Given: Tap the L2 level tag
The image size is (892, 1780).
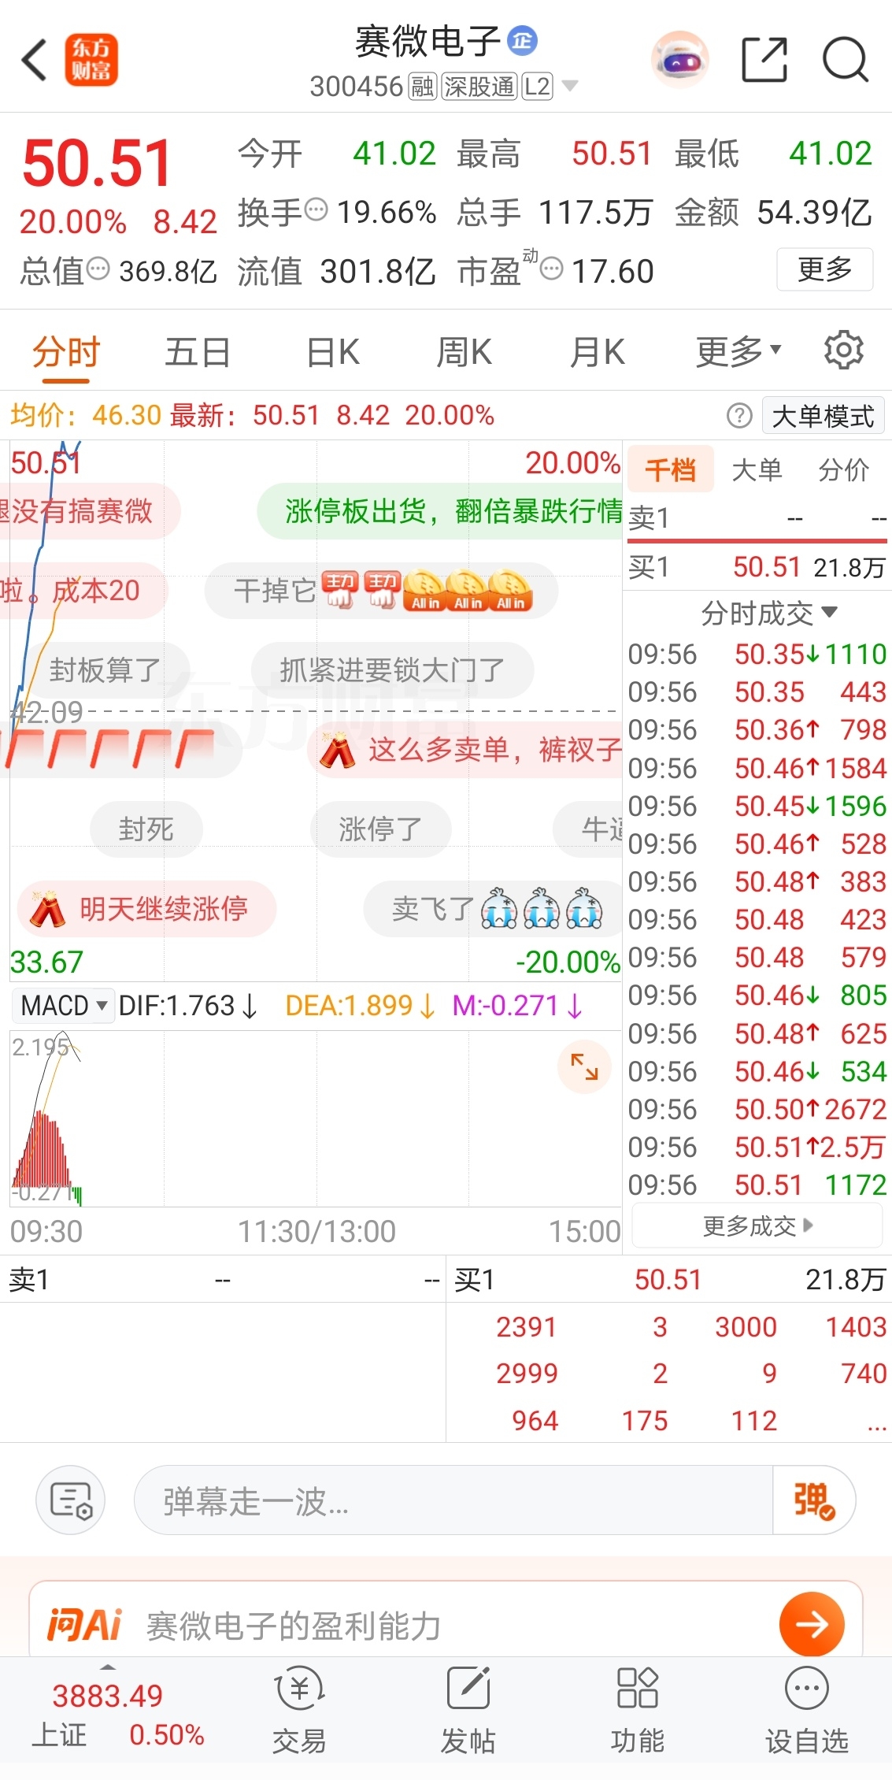Looking at the screenshot, I should click(x=537, y=87).
